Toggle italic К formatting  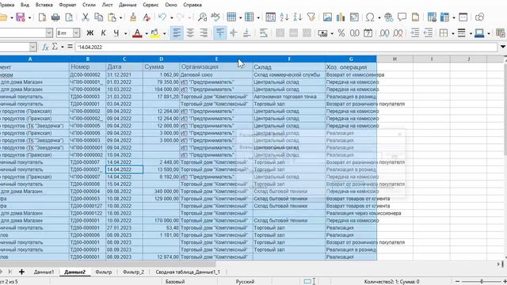pyautogui.click(x=104, y=33)
